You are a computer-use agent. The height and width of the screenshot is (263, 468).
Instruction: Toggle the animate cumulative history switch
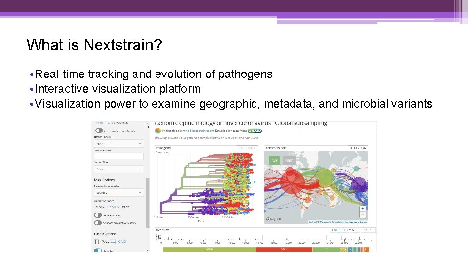click(98, 223)
